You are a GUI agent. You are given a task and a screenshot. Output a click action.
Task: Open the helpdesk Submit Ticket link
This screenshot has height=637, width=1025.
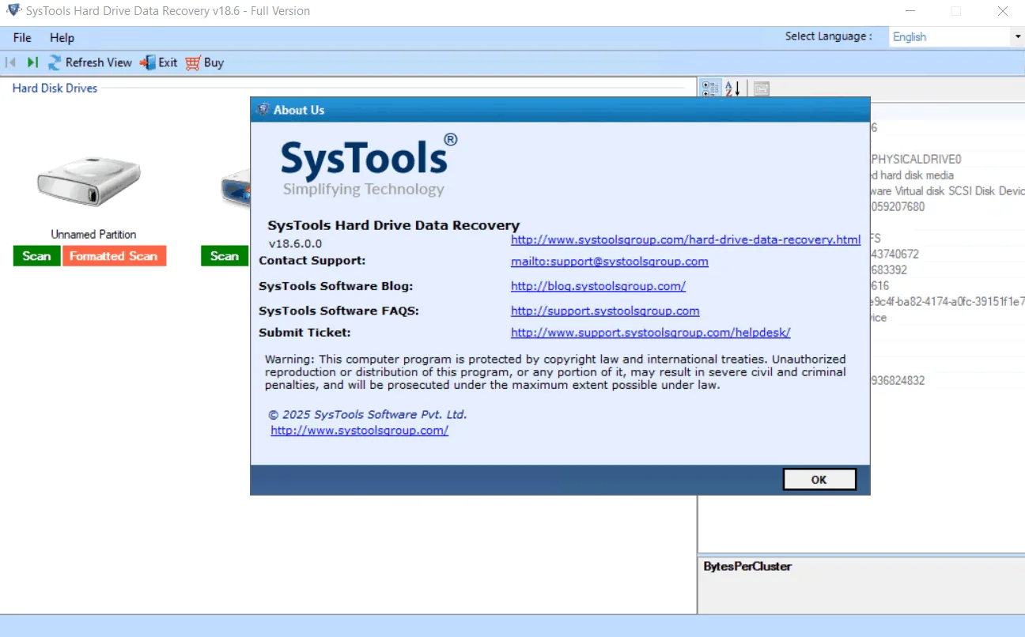coord(651,333)
